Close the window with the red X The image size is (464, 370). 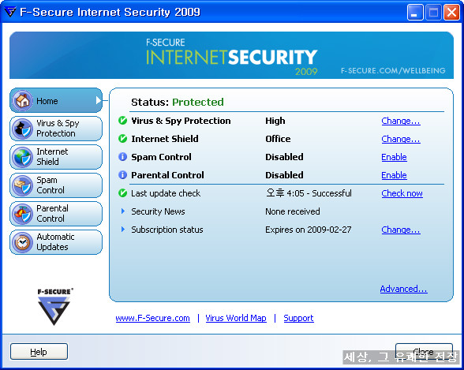451,13
